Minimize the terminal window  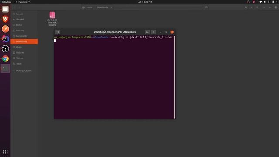click(x=160, y=32)
